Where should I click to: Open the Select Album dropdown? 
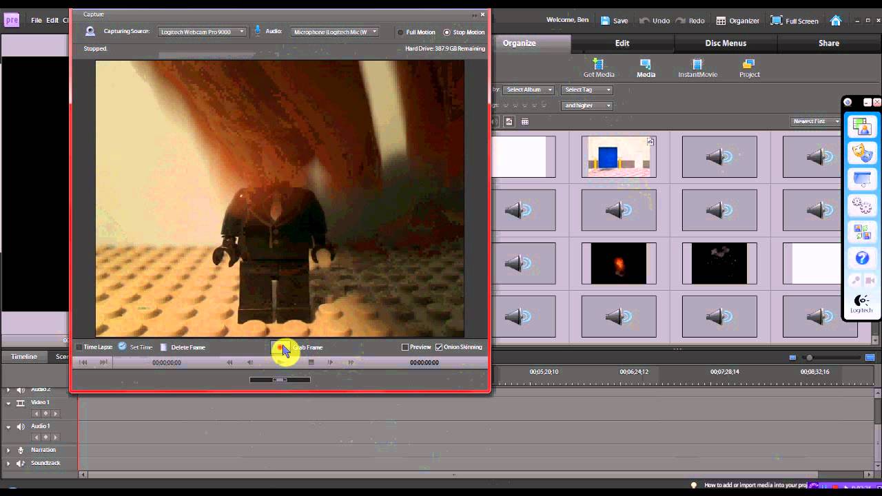click(529, 90)
